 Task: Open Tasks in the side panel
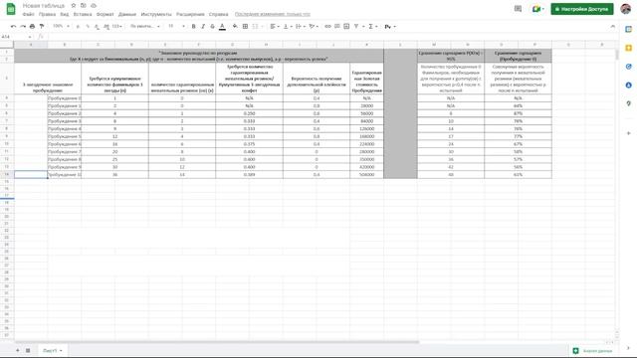(628, 67)
